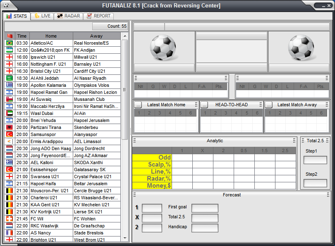Select the Swansea U21 home cell
This screenshot has width=335, height=246.
tap(51, 177)
